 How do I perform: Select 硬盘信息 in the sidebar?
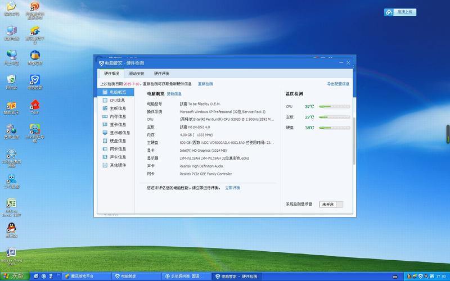(x=115, y=141)
